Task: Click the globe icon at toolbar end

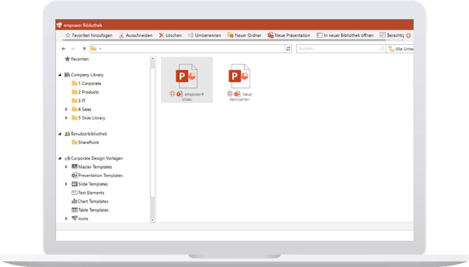Action: tap(408, 35)
